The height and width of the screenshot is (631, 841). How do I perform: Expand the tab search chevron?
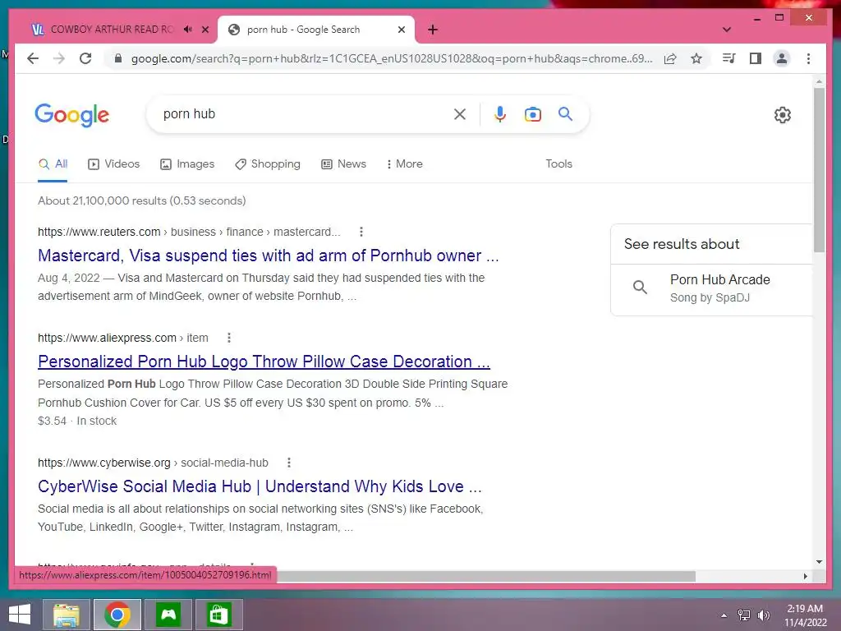[x=727, y=30]
